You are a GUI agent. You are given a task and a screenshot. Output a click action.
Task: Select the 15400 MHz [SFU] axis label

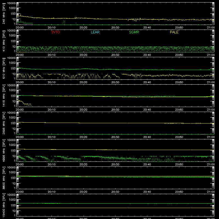4,205
